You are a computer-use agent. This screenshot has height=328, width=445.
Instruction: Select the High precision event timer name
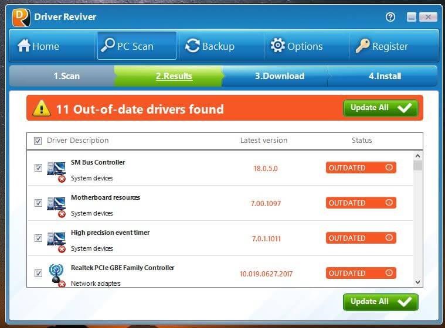click(110, 233)
